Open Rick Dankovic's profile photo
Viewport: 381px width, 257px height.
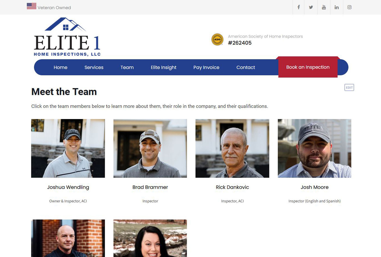[232, 148]
